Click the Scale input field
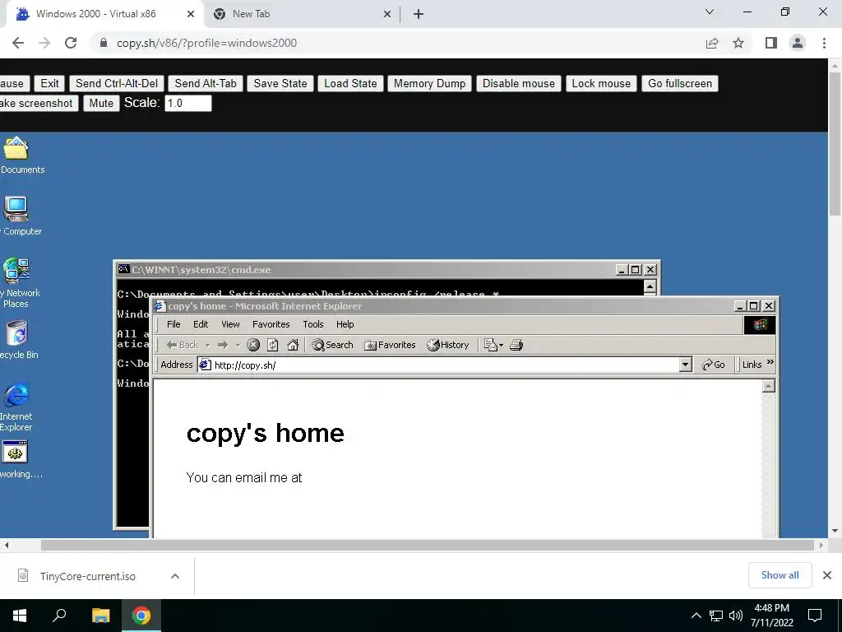This screenshot has height=632, width=842. 188,103
